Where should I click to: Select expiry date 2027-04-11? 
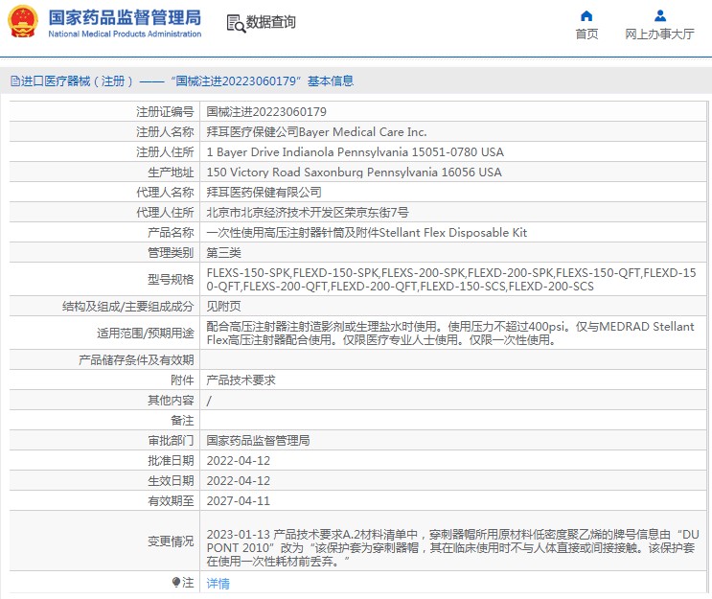click(x=239, y=500)
